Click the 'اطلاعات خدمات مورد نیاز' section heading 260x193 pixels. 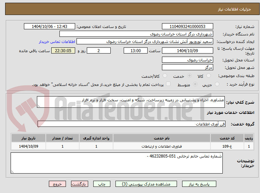point(231,113)
